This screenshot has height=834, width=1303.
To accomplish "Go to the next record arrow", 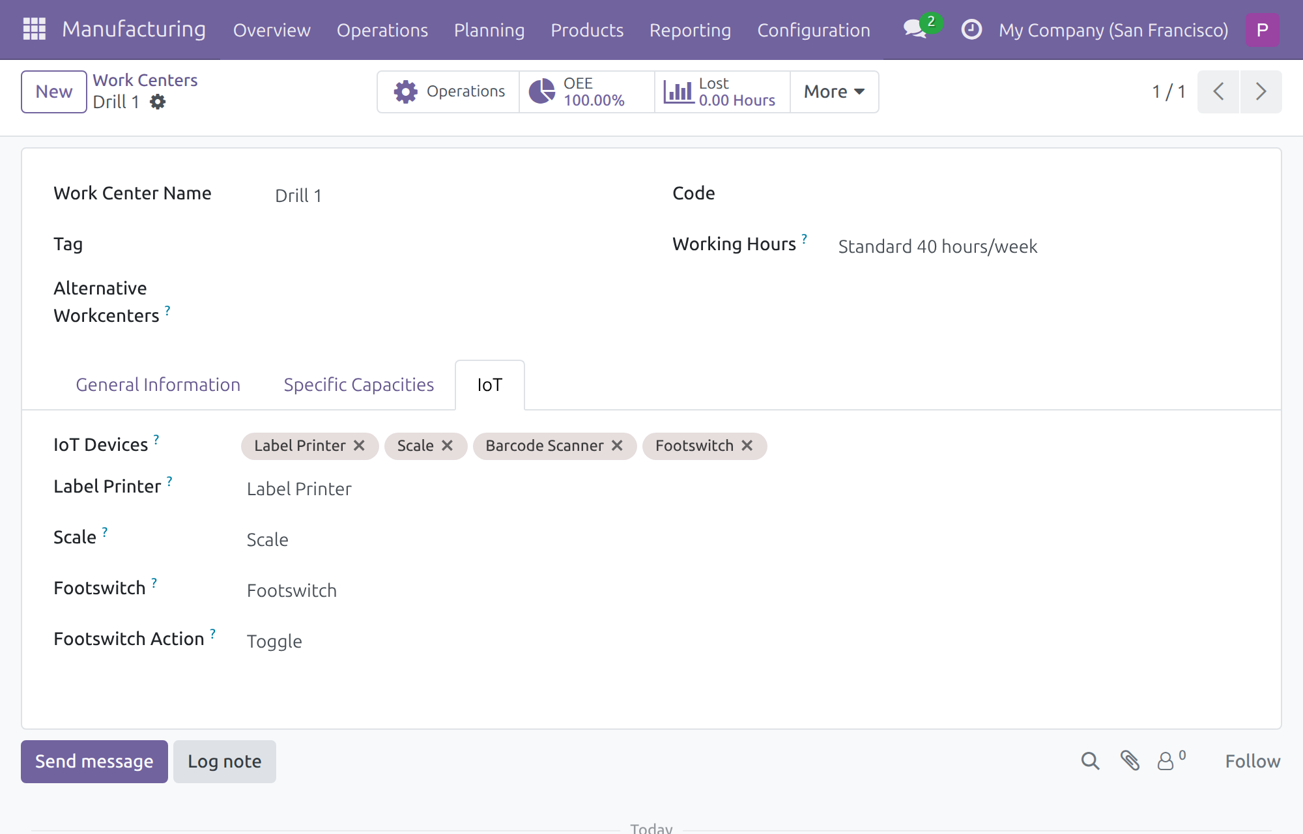I will [1261, 92].
